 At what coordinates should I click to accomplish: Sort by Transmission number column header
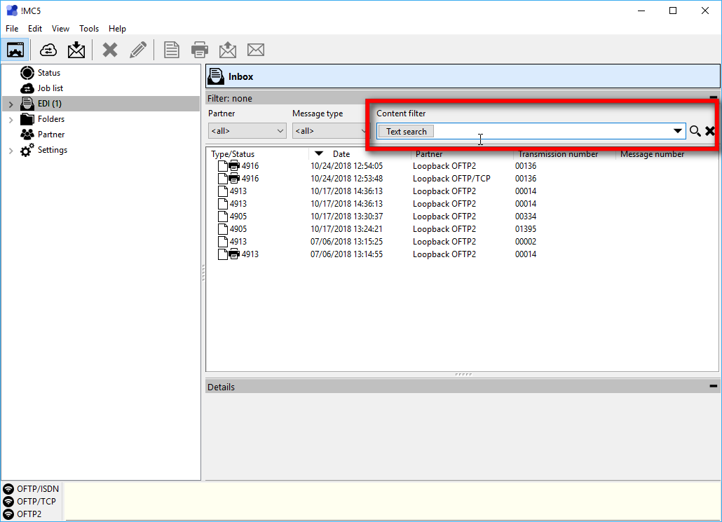pos(564,153)
